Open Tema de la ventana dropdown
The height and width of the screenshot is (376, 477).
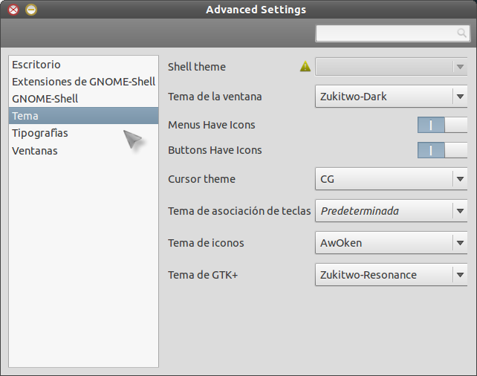click(x=391, y=97)
